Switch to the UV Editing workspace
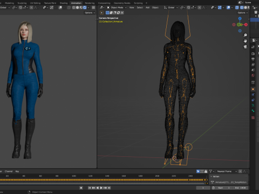The image size is (259, 194). coord(35,3)
